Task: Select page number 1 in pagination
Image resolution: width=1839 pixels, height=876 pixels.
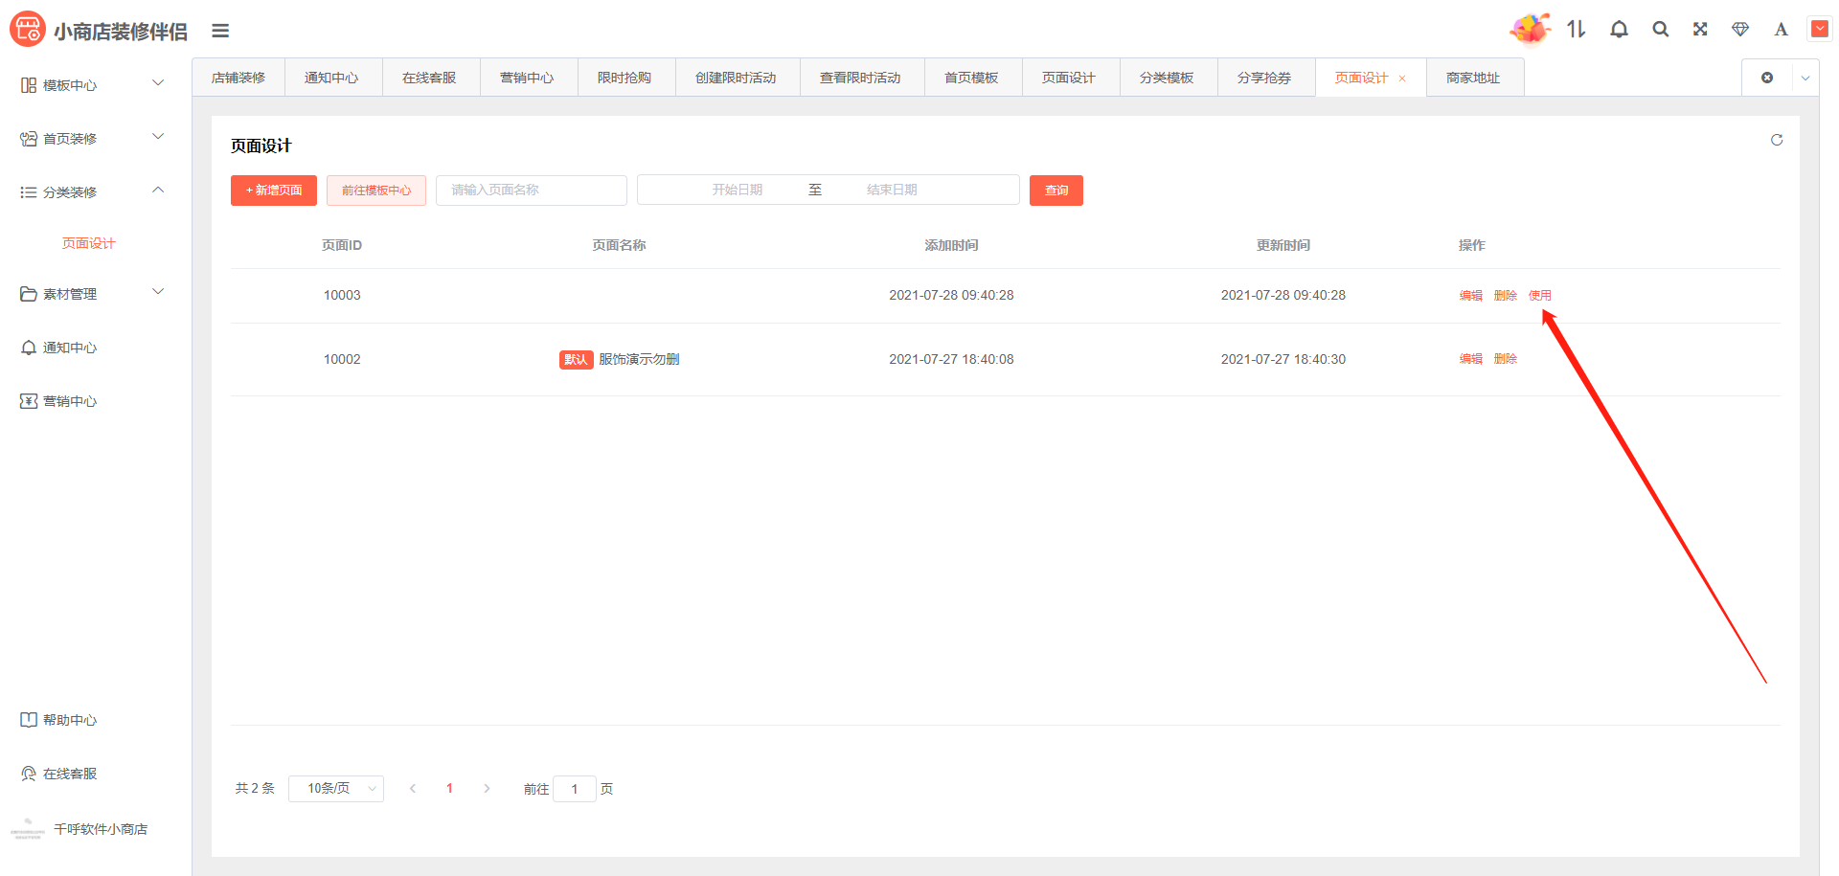Action: click(449, 789)
